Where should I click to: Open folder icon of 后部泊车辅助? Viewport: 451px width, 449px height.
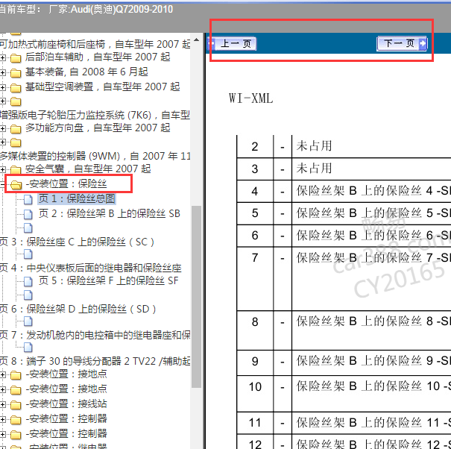pos(16,58)
